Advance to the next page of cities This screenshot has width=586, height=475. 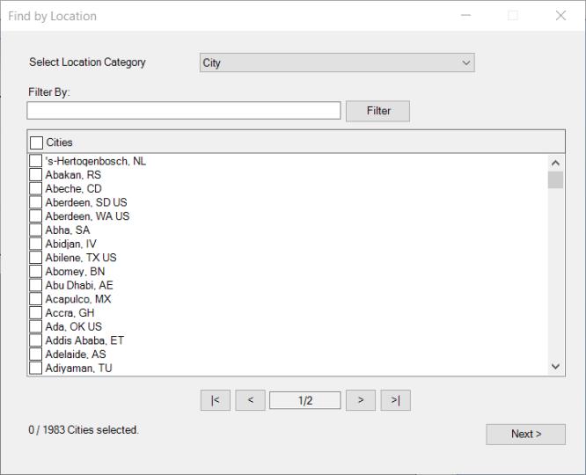361,400
